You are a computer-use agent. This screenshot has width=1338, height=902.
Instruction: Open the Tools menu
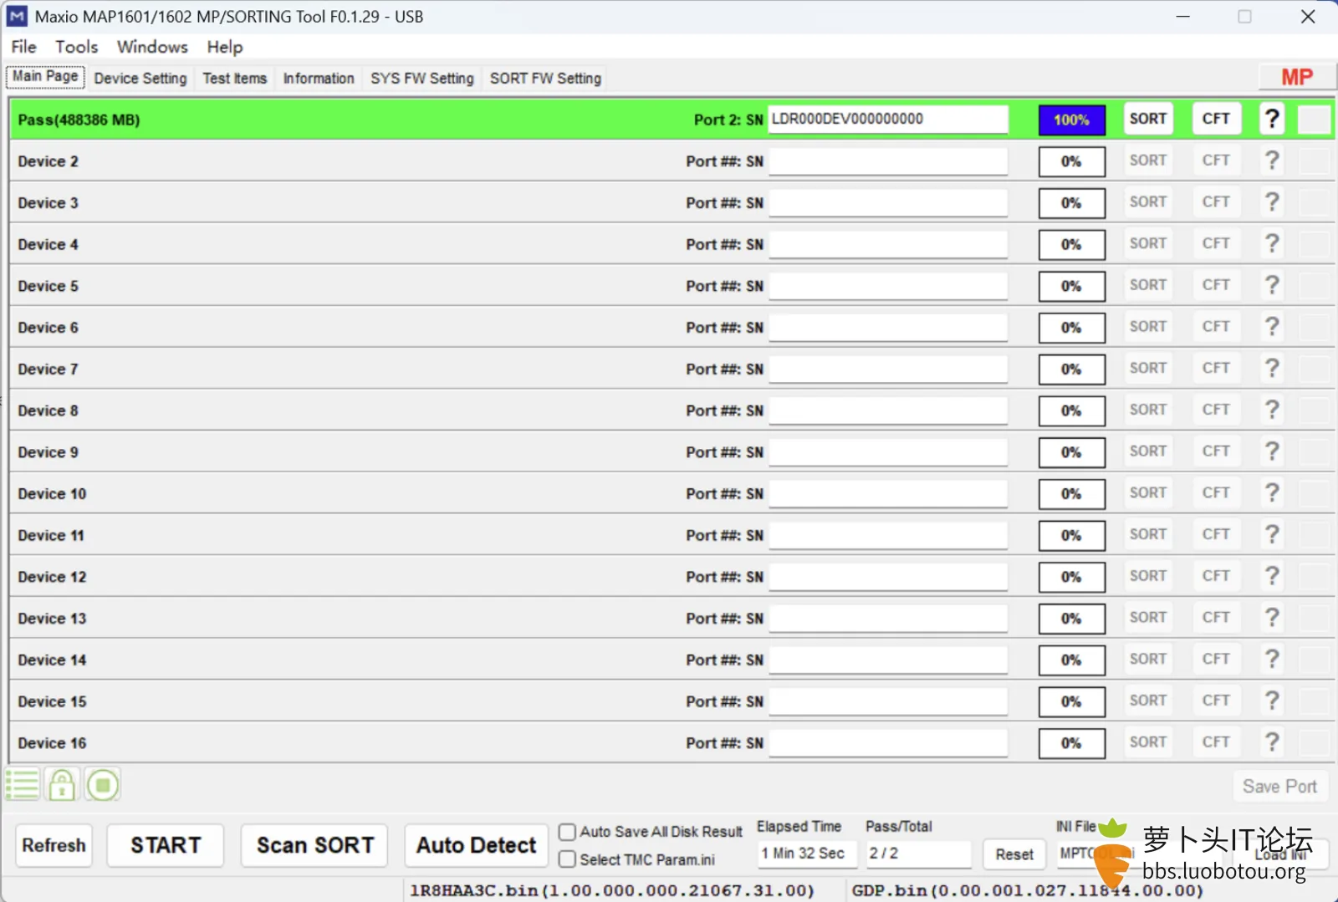point(77,47)
